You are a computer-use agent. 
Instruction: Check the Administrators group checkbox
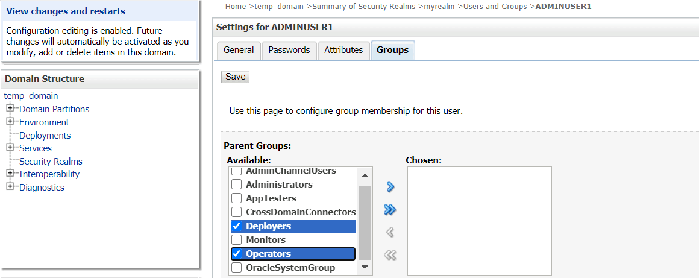(237, 185)
